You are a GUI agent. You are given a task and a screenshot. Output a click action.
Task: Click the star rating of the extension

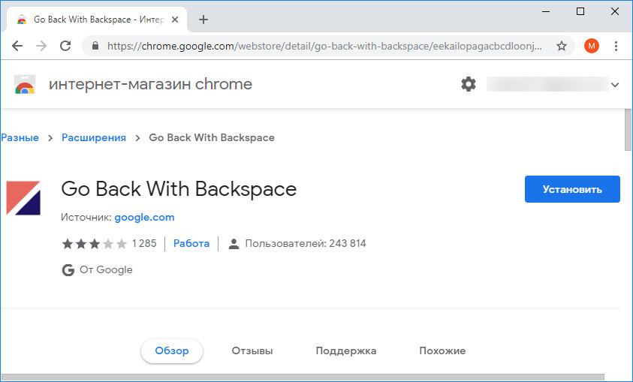coord(95,244)
